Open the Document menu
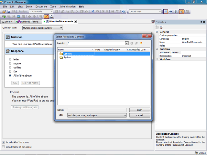207x155 pixels. (x=41, y=6)
